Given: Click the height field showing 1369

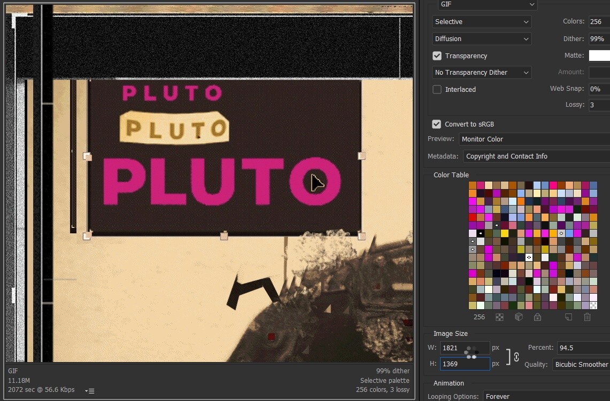Looking at the screenshot, I should 465,364.
